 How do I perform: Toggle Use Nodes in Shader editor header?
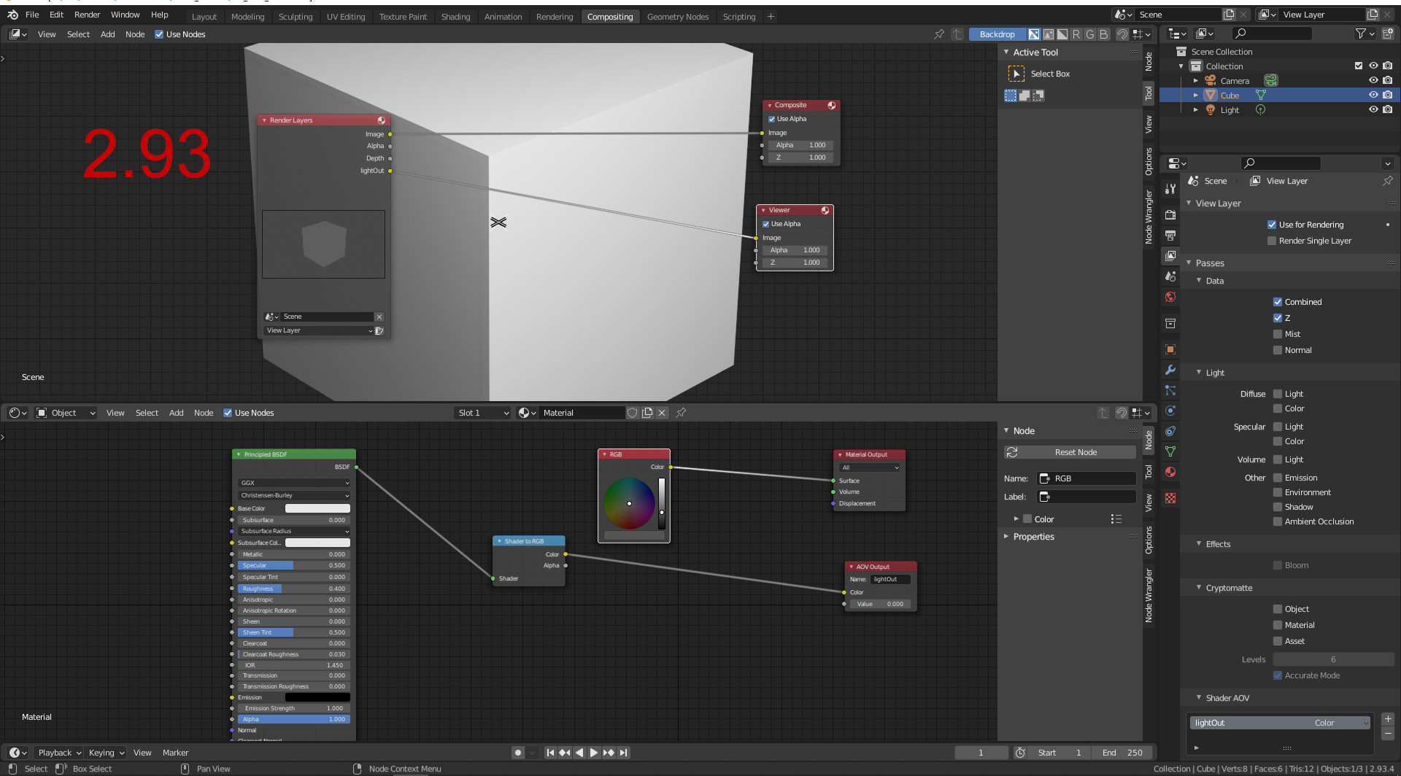click(228, 413)
